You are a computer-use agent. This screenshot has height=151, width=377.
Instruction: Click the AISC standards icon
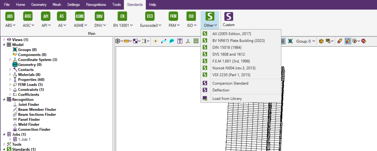(28, 16)
